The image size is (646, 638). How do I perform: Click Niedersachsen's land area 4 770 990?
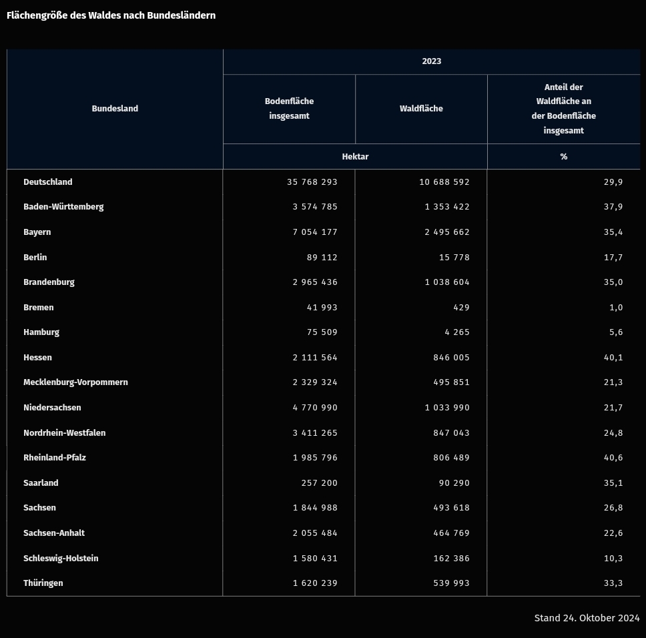(x=315, y=408)
